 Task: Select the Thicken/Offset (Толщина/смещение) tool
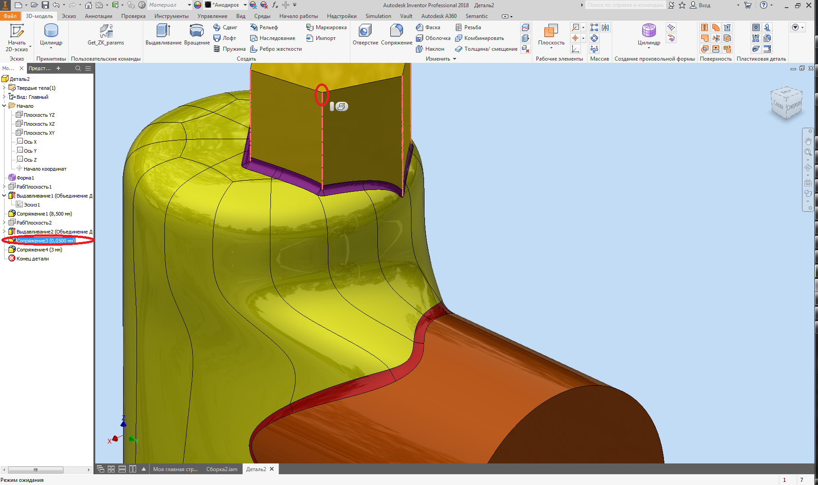click(486, 49)
